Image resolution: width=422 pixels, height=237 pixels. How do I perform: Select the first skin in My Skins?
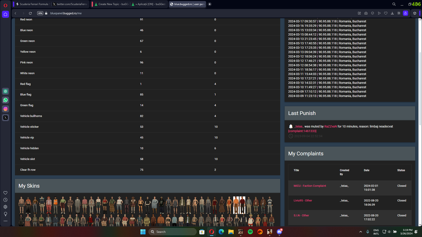22,205
